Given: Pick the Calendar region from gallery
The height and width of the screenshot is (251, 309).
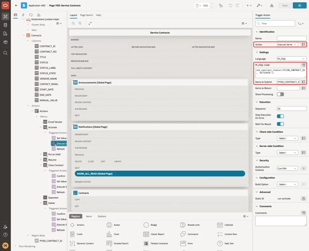Looking at the screenshot, I should 225,225.
